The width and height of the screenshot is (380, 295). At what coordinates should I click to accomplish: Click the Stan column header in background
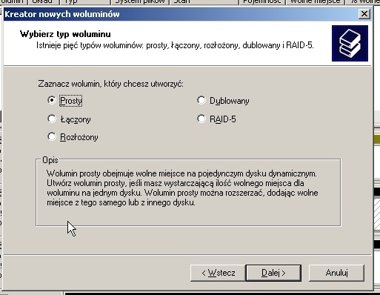coord(204,2)
